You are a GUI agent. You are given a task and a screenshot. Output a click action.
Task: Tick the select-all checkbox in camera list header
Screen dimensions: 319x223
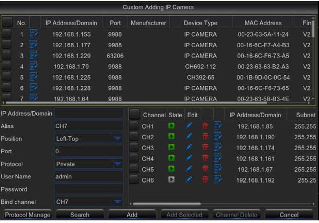(x=8, y=22)
